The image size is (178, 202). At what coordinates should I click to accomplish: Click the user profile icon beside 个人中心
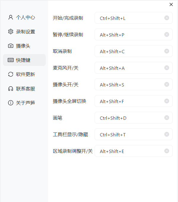pos(11,17)
